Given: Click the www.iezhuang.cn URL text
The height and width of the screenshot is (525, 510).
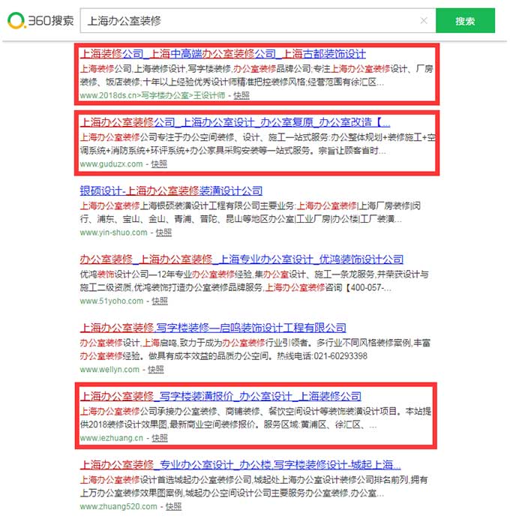Looking at the screenshot, I should click(x=112, y=438).
